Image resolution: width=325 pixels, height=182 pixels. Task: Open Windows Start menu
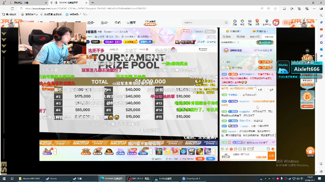point(4,178)
